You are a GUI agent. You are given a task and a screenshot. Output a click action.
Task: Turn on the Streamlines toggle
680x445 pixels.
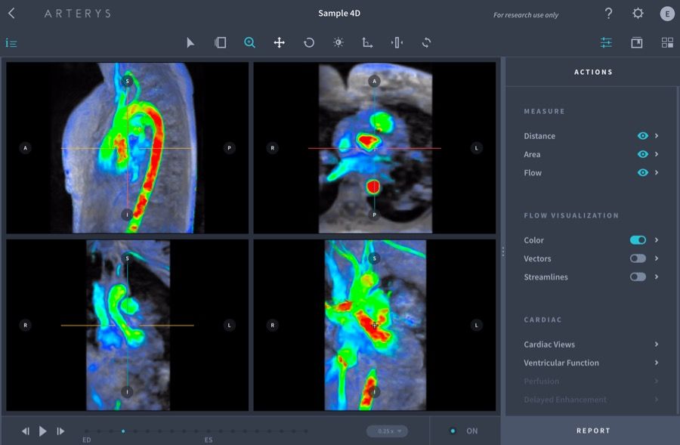(x=638, y=277)
